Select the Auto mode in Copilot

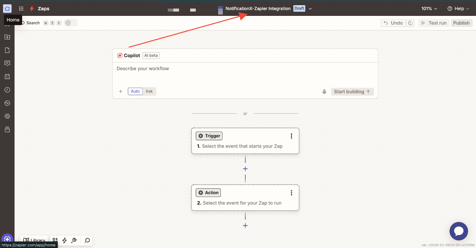[x=135, y=91]
